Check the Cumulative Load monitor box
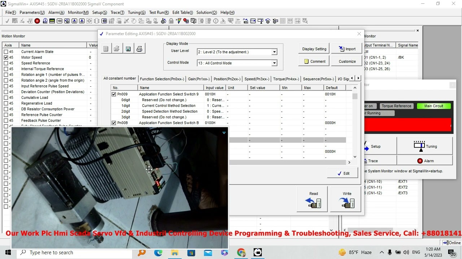 click(6, 98)
